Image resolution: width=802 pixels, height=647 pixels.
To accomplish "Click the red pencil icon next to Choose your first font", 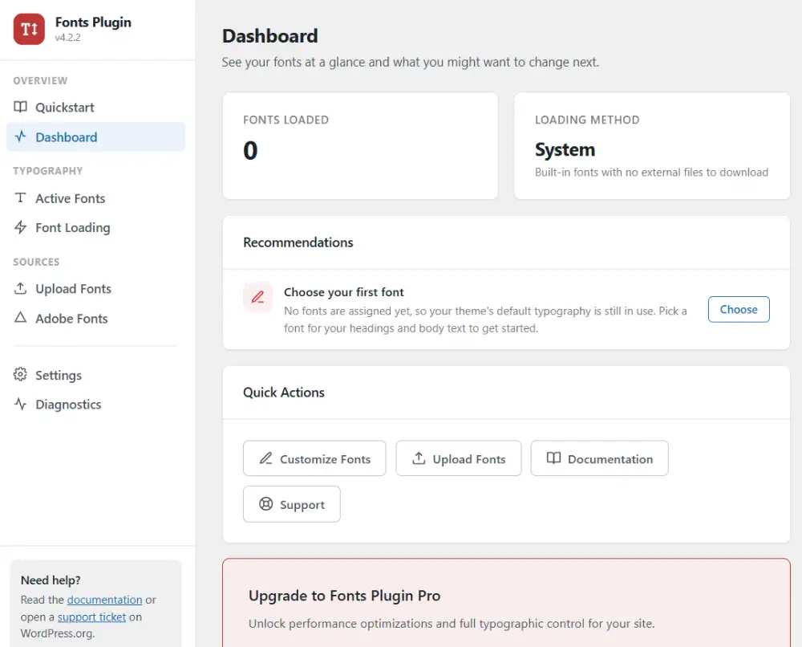I will tap(257, 296).
